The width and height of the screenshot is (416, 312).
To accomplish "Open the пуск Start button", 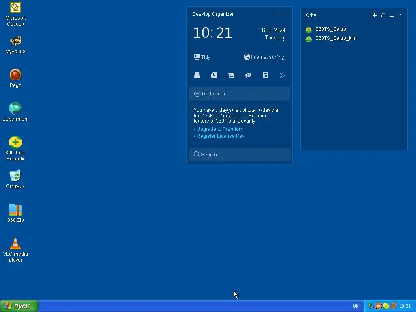I will pyautogui.click(x=19, y=306).
